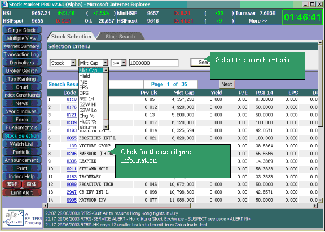Expand the Stock type dropdown

(73, 63)
